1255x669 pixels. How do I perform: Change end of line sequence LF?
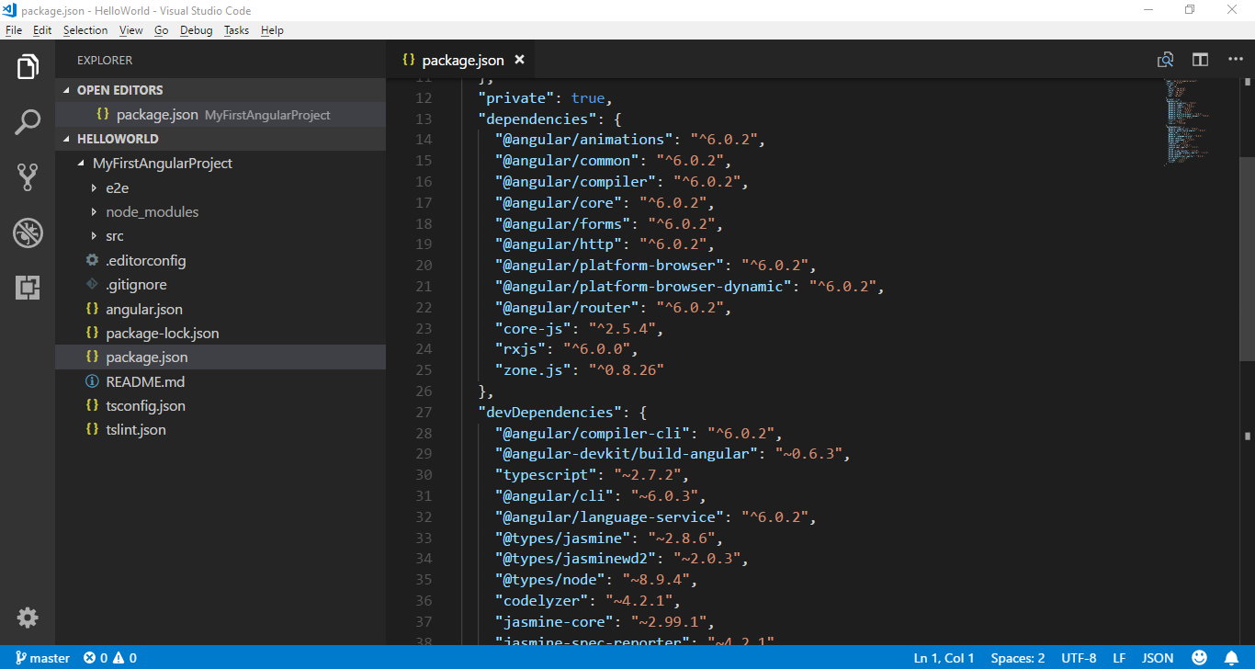[1119, 658]
